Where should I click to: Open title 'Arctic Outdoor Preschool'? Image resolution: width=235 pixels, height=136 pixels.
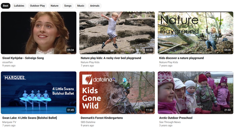point(176,118)
